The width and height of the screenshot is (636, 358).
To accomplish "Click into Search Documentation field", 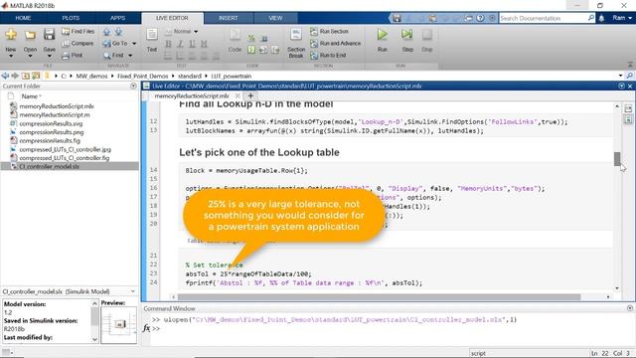I will [x=543, y=18].
